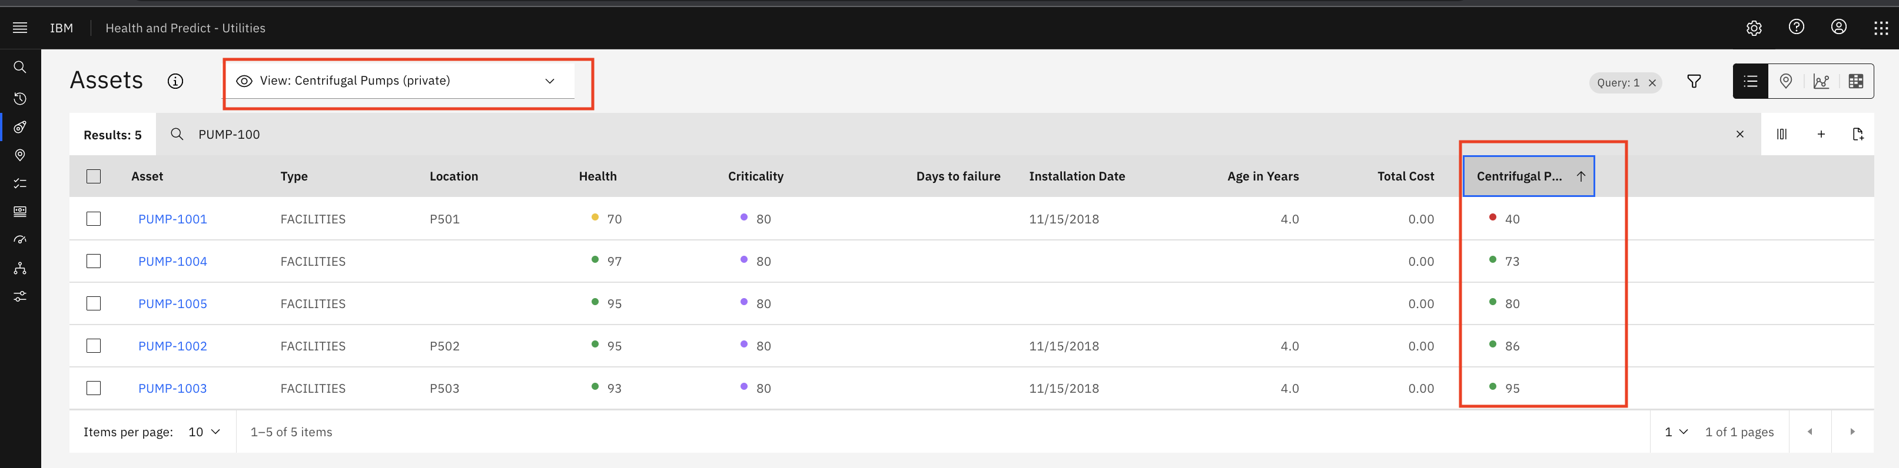Open the PUMP-1002 asset link
1899x468 pixels.
coord(172,346)
